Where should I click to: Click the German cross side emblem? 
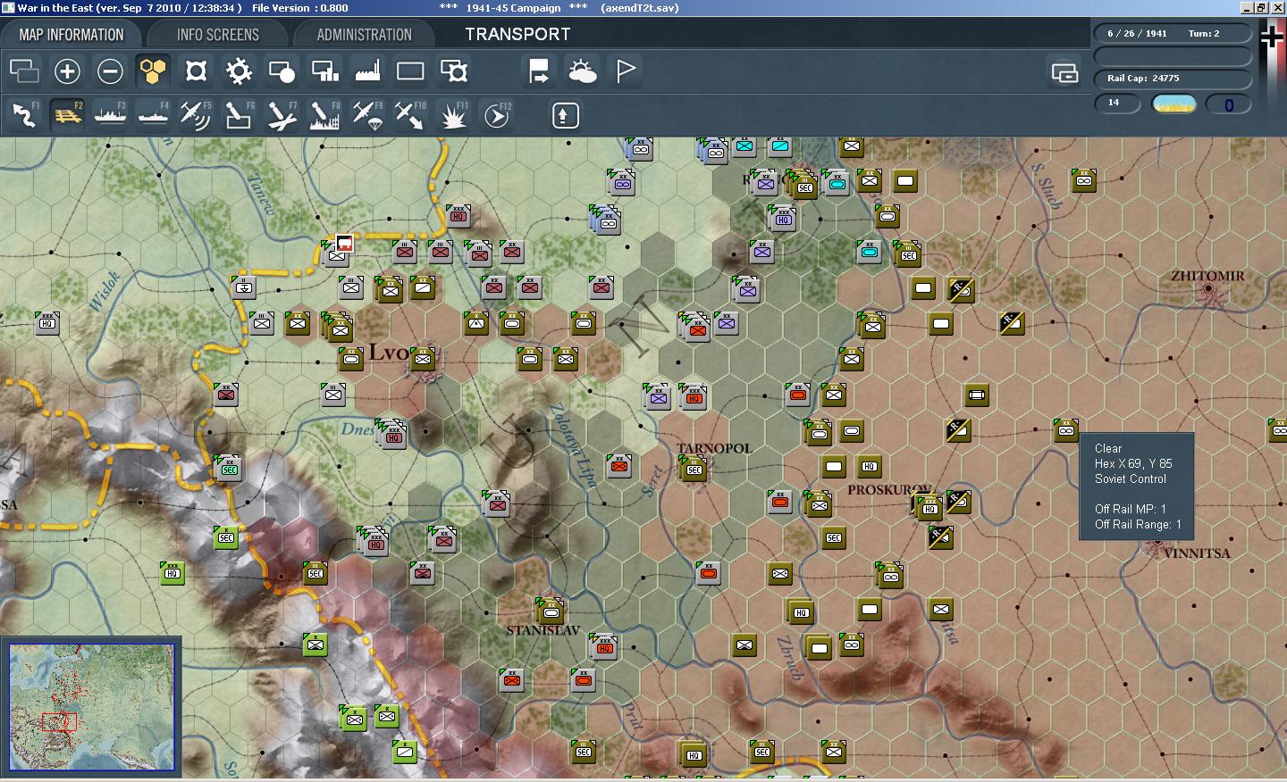1272,37
